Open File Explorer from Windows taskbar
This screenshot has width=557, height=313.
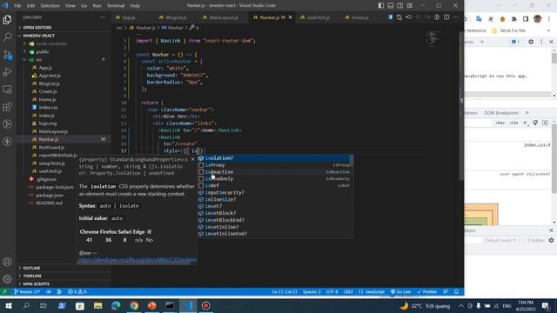[98, 305]
